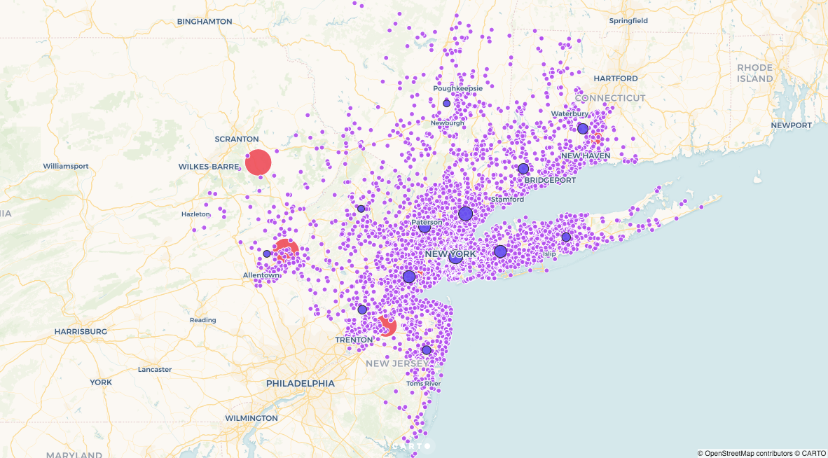Select the small blue marker left of Allentown red circle
This screenshot has height=458, width=828.
coord(267,254)
